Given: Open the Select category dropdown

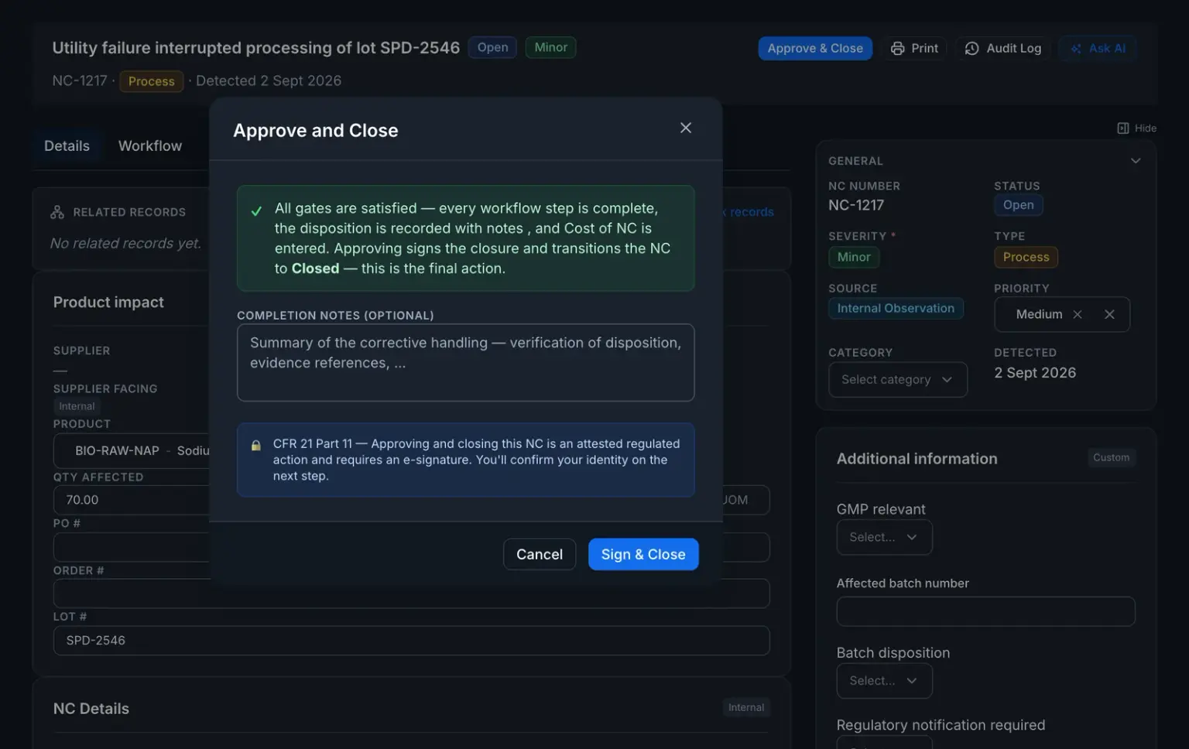Looking at the screenshot, I should pyautogui.click(x=897, y=379).
